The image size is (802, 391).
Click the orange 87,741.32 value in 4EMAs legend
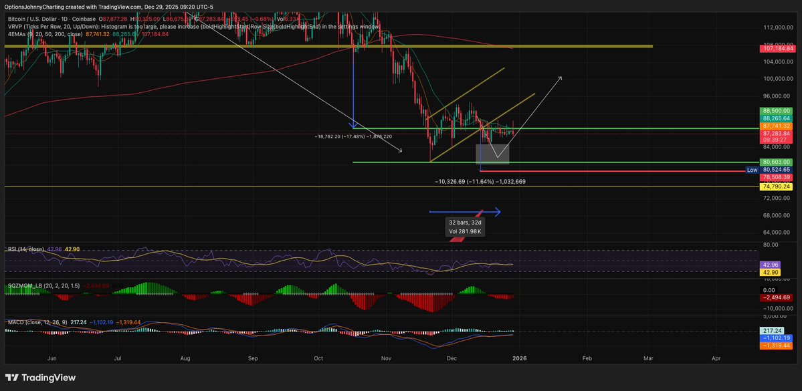point(98,33)
